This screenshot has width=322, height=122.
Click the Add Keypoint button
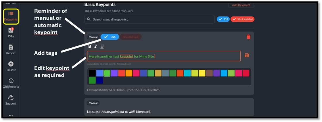pos(241,5)
